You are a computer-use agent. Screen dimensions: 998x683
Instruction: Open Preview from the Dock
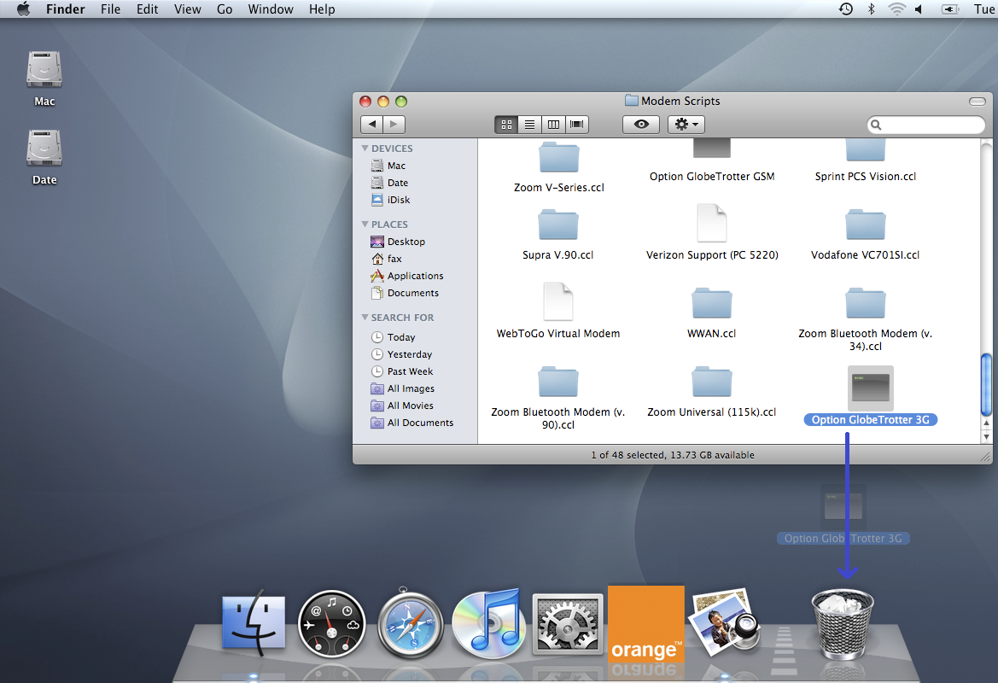(724, 622)
